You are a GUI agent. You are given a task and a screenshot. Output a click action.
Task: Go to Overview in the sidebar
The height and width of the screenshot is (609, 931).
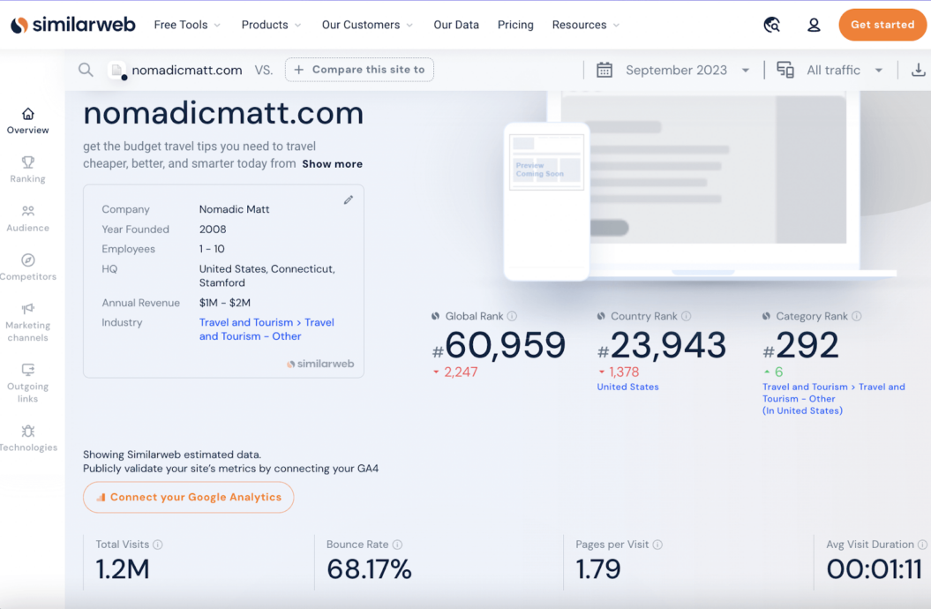click(x=28, y=121)
